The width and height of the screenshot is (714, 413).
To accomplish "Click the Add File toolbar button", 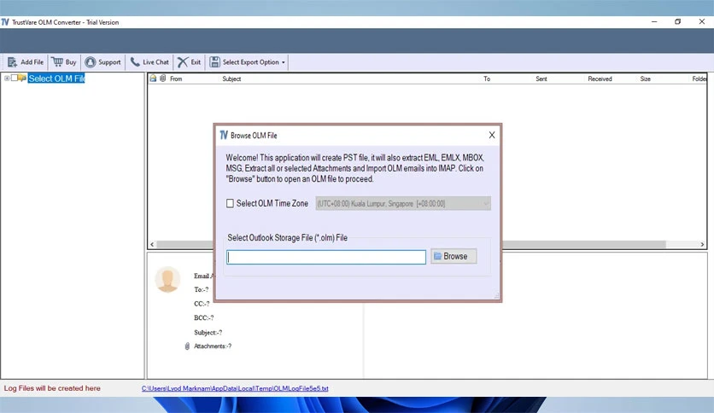I will pos(26,61).
